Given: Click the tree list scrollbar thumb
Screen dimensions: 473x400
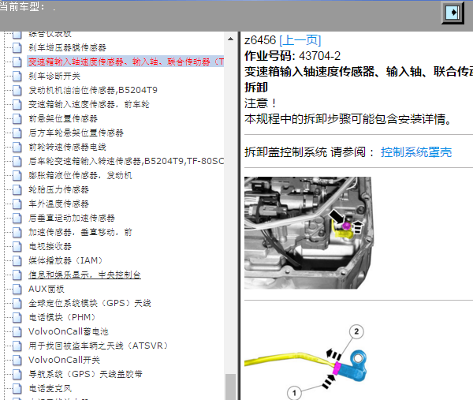Looking at the screenshot, I should pyautogui.click(x=231, y=387).
